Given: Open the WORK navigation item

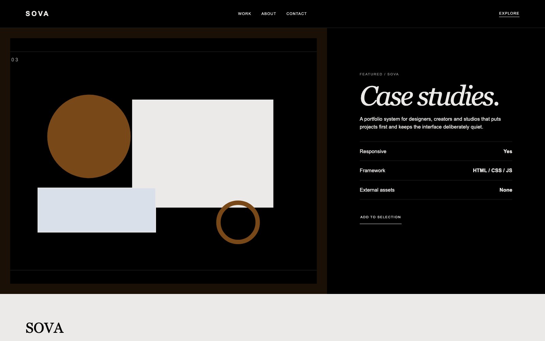Looking at the screenshot, I should coord(245,14).
